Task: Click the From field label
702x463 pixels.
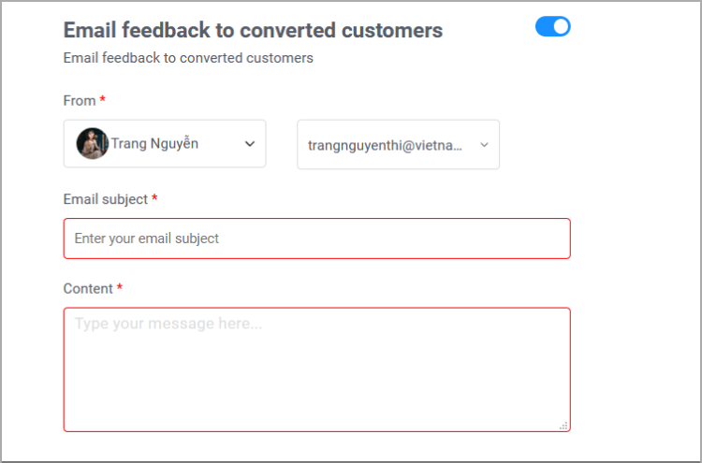Action: [x=80, y=101]
